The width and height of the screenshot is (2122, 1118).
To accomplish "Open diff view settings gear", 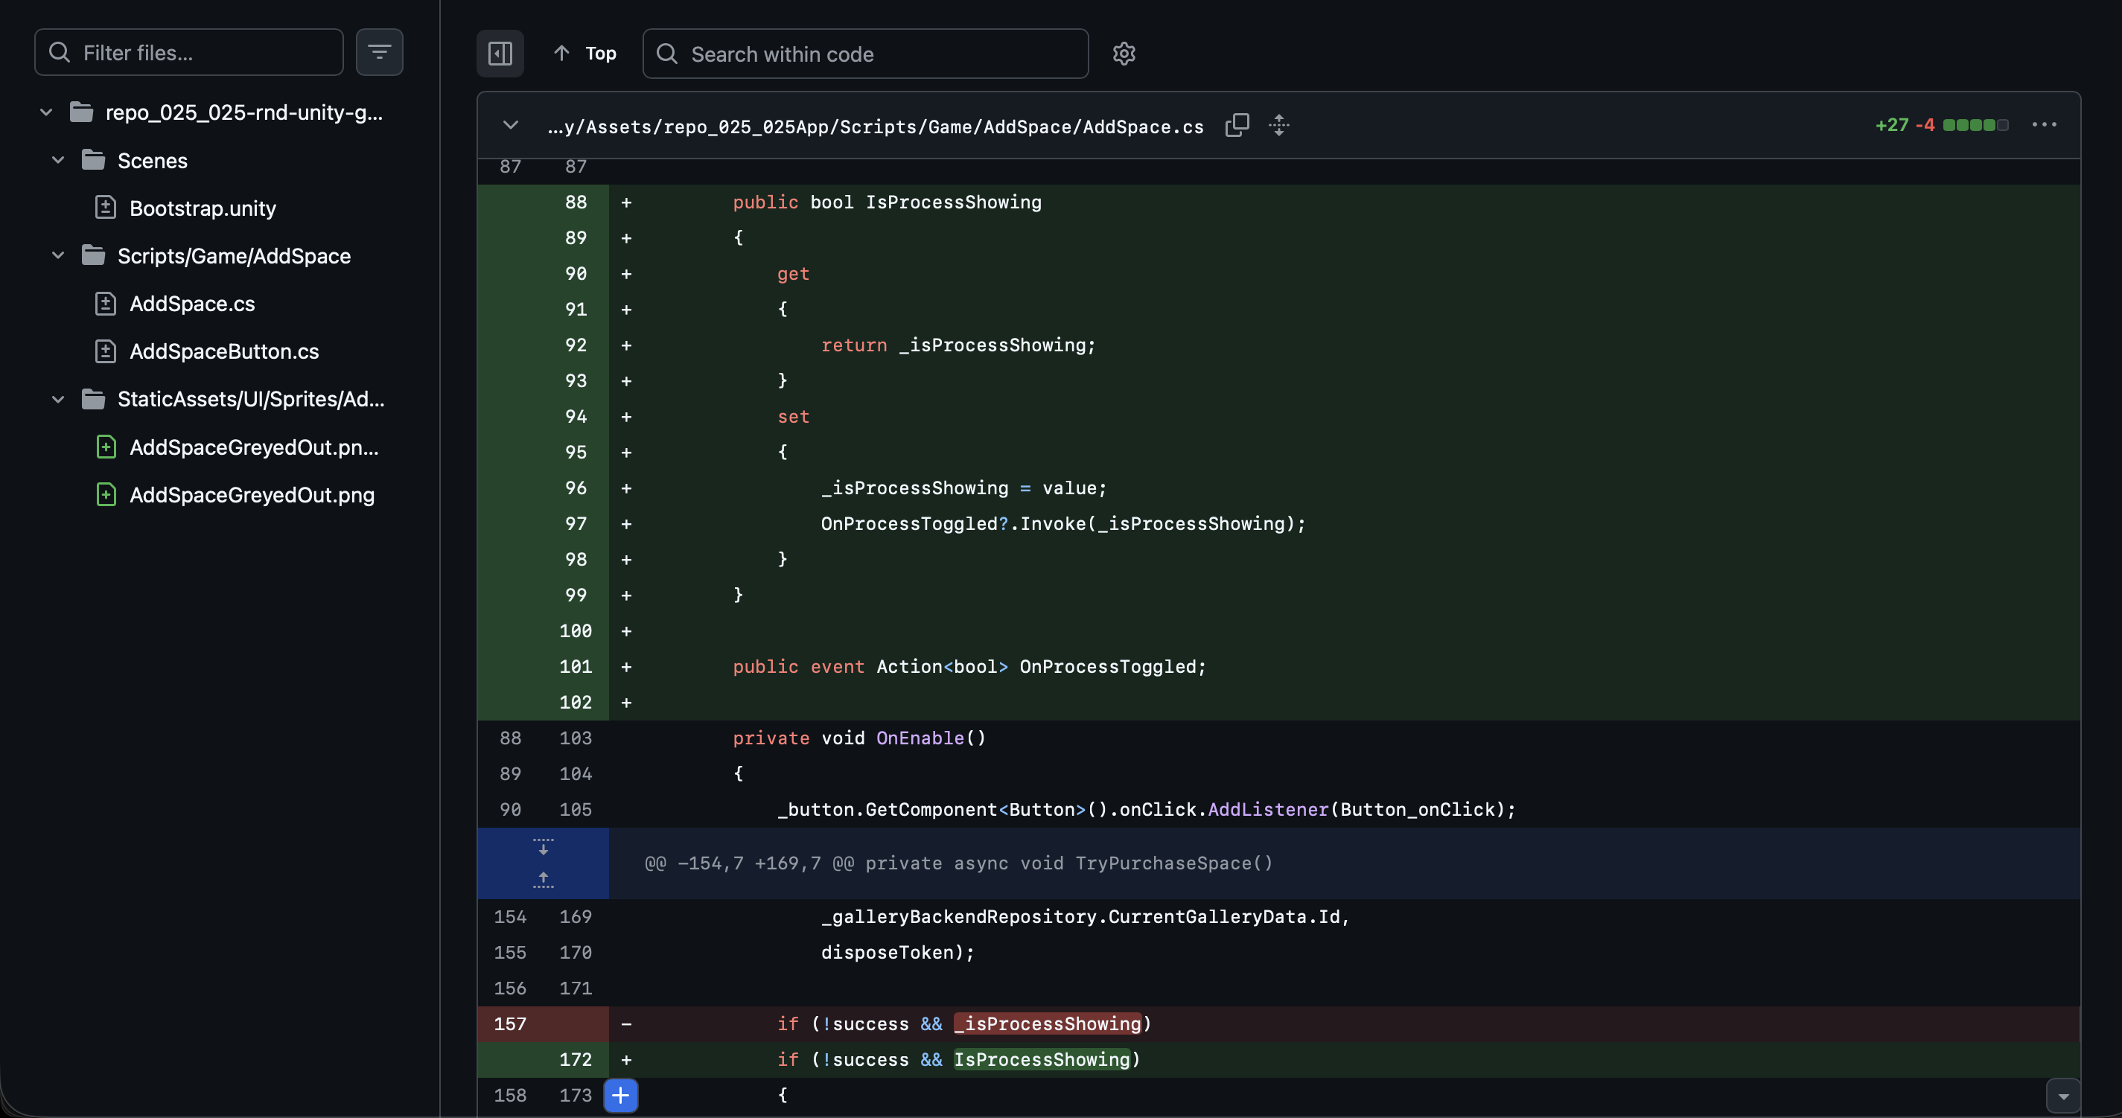I will pyautogui.click(x=1124, y=54).
